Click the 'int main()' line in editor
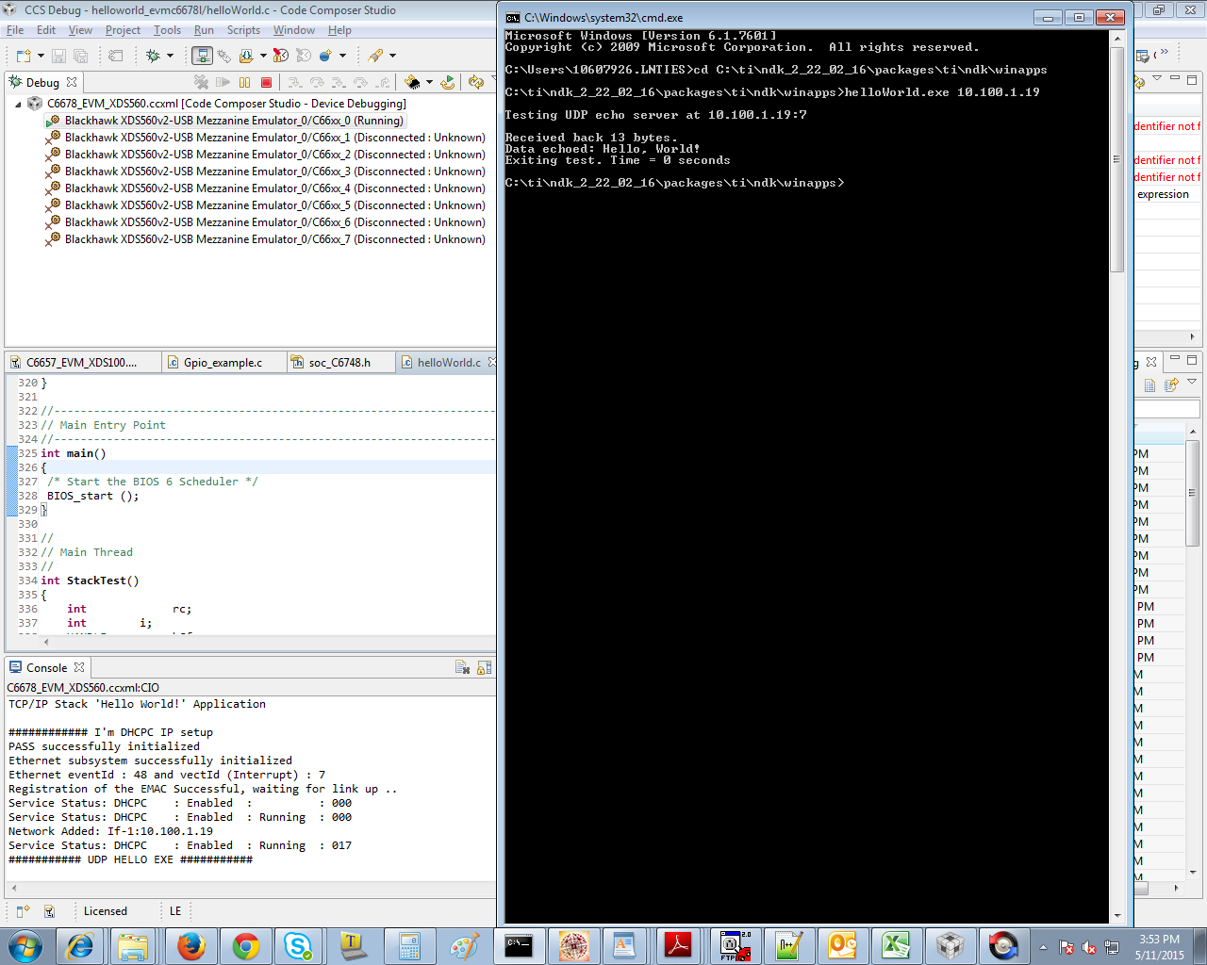The width and height of the screenshot is (1207, 965). (x=74, y=453)
